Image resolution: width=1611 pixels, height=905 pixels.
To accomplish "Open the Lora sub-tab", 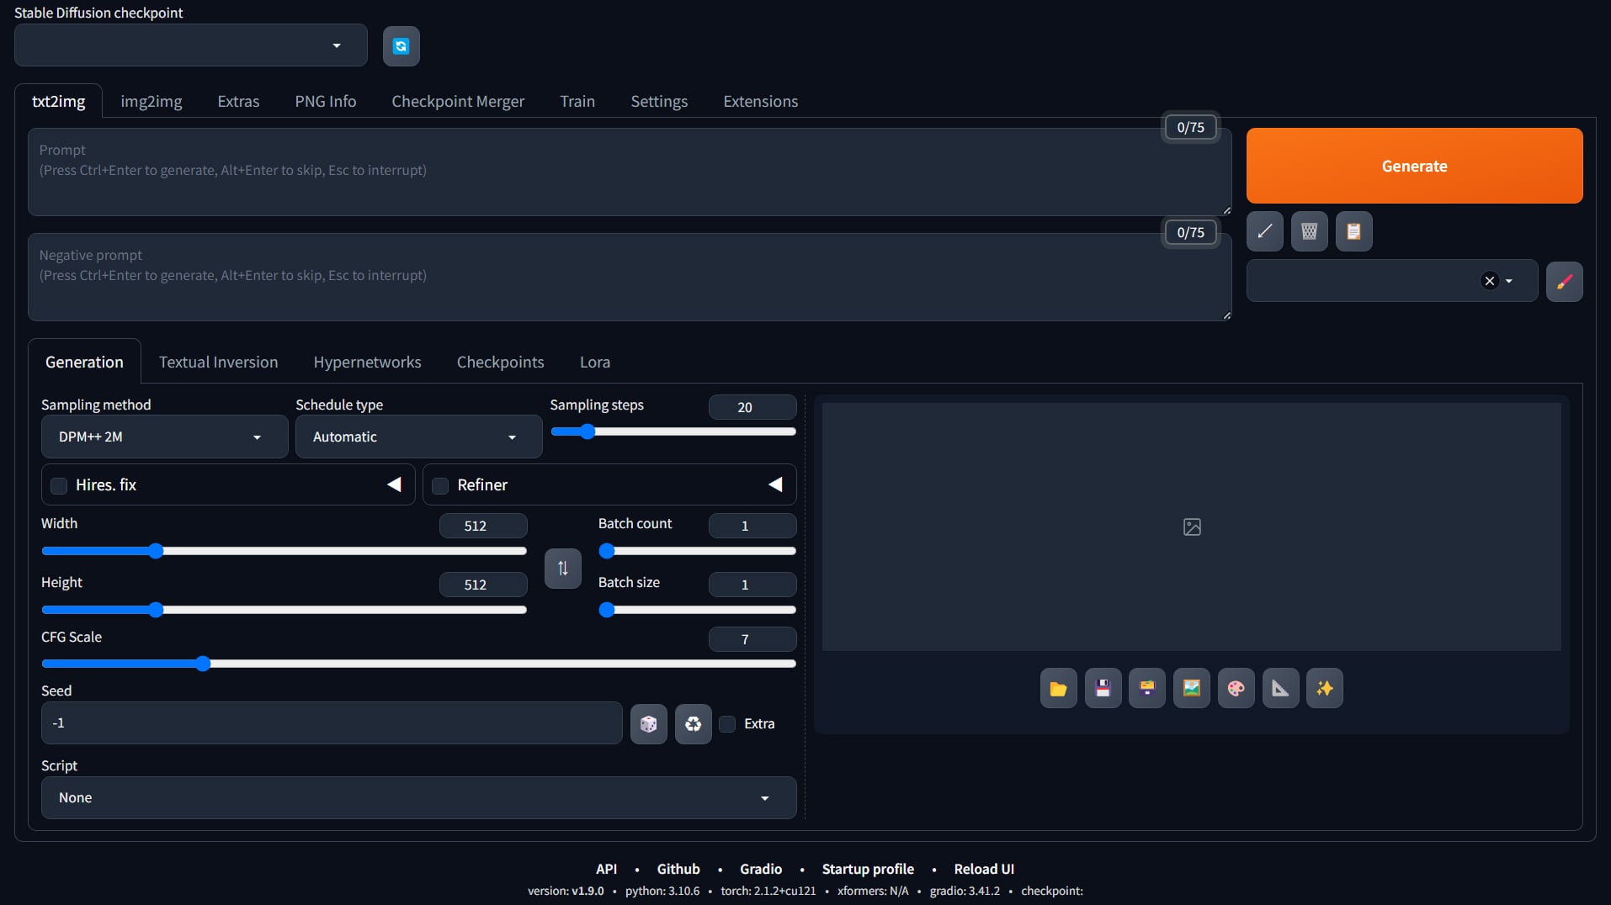I will [595, 362].
